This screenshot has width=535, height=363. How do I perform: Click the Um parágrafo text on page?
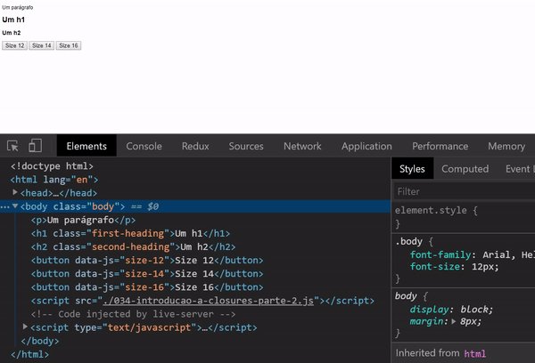click(x=18, y=7)
